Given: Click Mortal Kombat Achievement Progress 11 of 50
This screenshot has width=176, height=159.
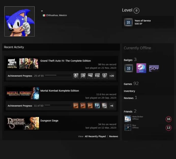Looking at the screenshot, I should [x=25, y=106].
